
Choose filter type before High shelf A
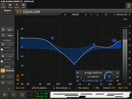85,73
